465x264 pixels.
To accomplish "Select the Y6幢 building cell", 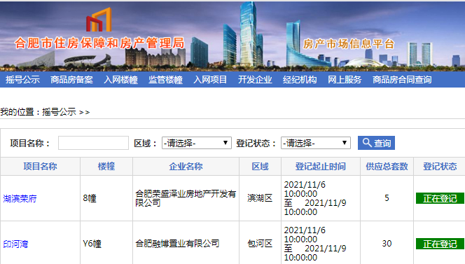I will point(106,244).
